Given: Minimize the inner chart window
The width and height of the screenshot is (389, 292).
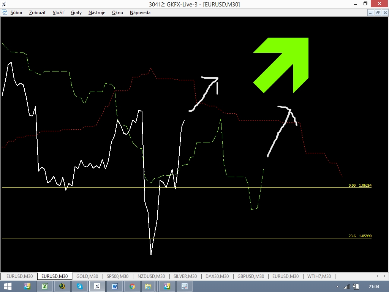Looking at the screenshot, I should [370, 13].
